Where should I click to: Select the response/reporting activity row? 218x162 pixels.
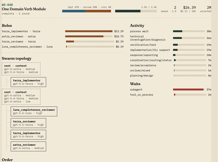pyautogui.click(x=171, y=55)
